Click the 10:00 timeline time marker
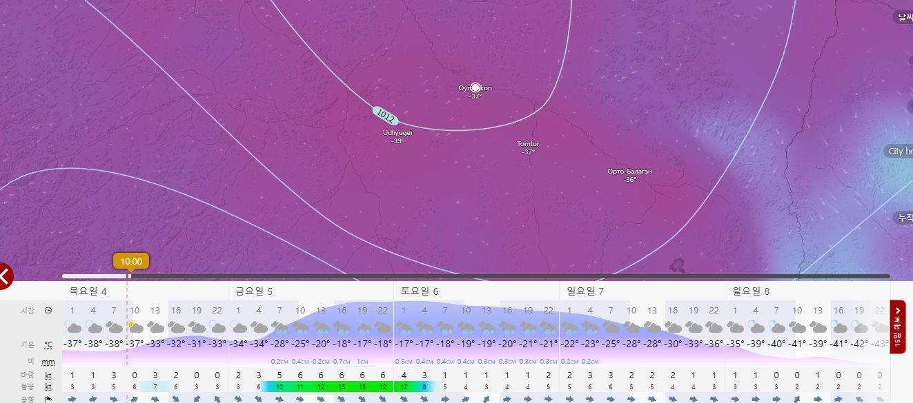Screen dimensions: 913x403 (x=131, y=262)
